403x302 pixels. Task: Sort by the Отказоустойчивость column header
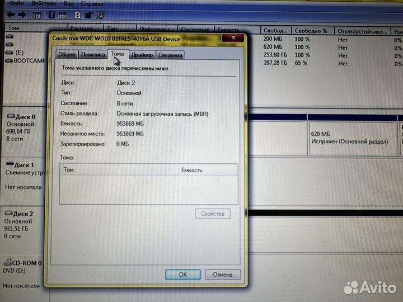[x=362, y=31]
